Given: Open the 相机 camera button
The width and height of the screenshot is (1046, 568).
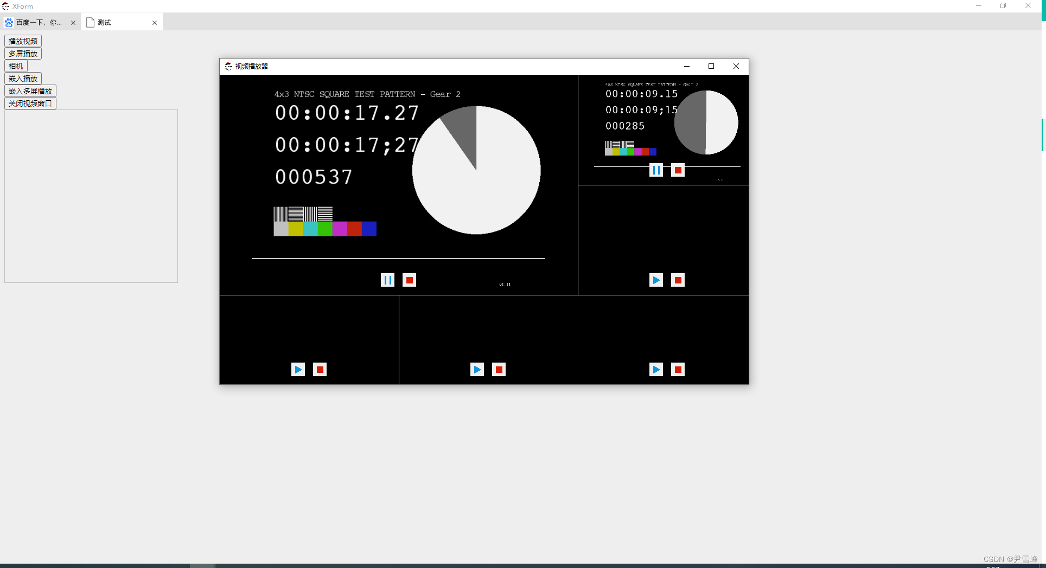Looking at the screenshot, I should 16,66.
